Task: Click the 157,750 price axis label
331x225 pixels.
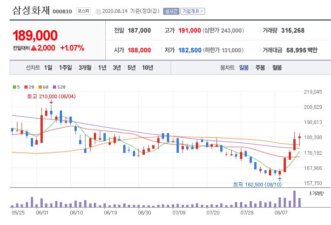Action: tap(313, 183)
